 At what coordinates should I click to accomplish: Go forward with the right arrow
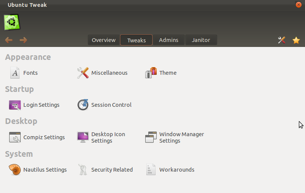point(23,40)
